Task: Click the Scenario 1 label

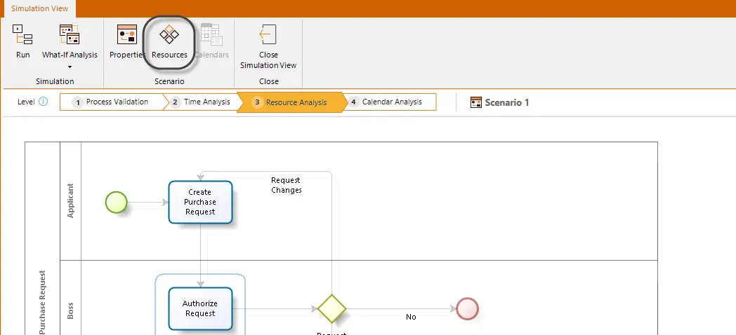Action: [507, 102]
